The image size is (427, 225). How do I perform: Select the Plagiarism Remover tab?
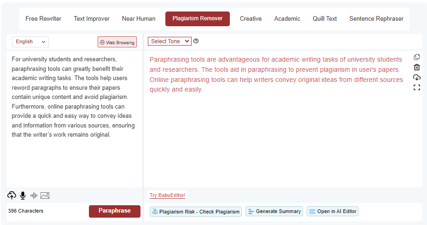[198, 18]
